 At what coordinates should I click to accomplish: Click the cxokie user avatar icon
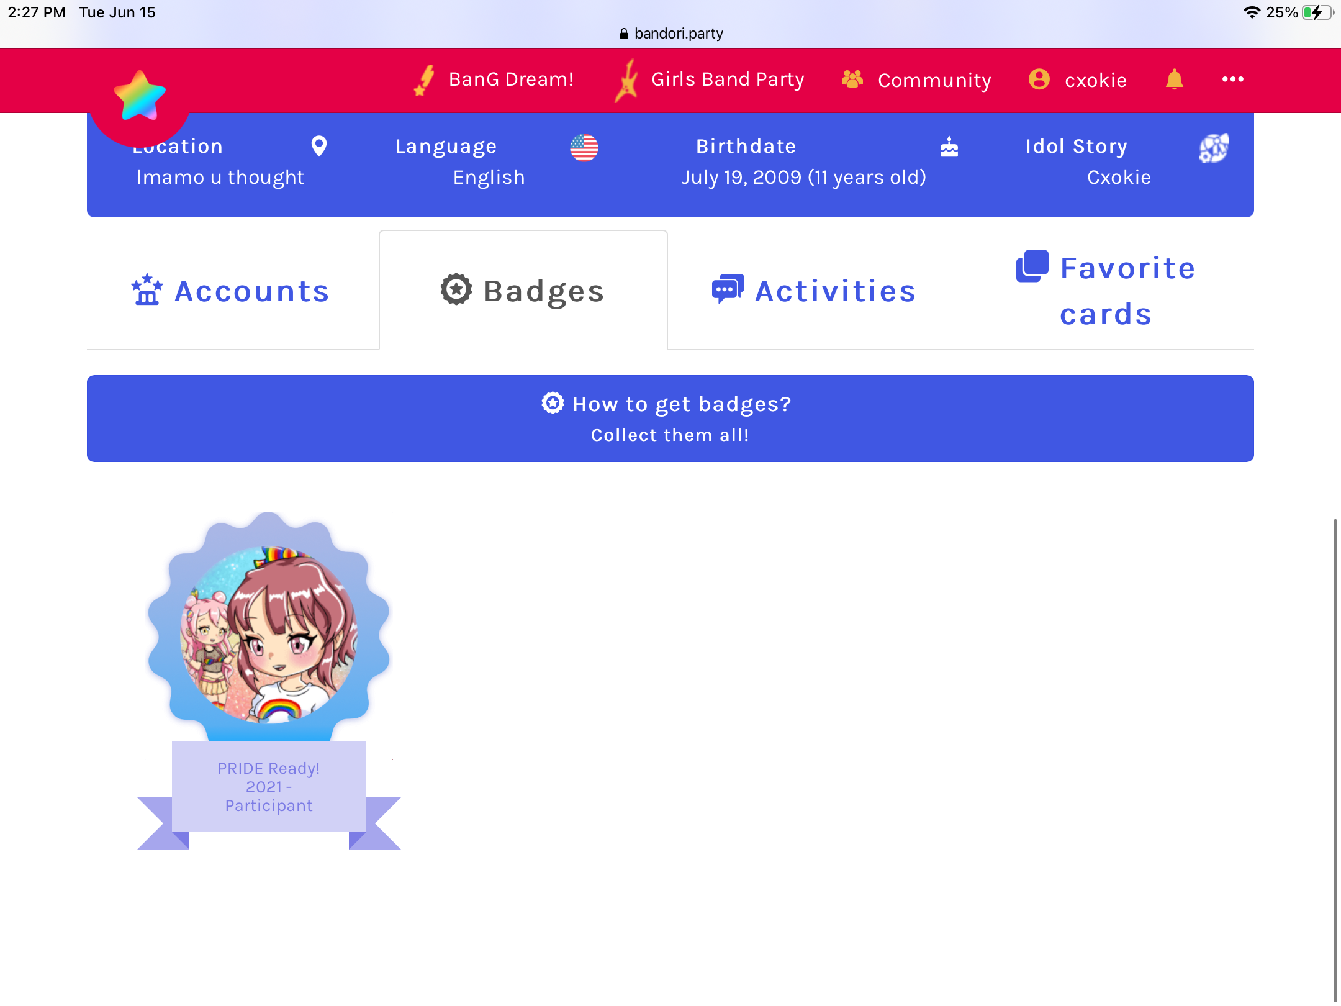click(1039, 79)
